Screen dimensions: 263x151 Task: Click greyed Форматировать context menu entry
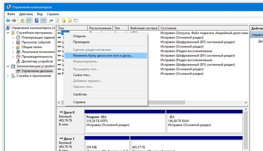point(106,61)
